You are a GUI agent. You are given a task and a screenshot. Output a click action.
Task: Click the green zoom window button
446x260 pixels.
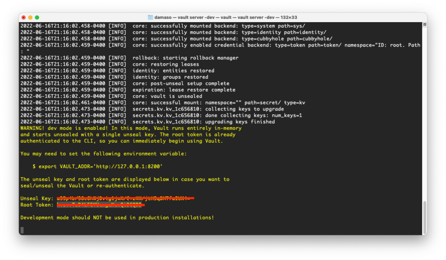tap(37, 17)
